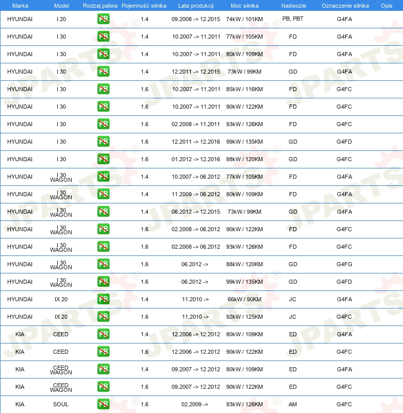The width and height of the screenshot is (403, 413).
Task: Click petrol icon in the Kia Soul row
Action: pyautogui.click(x=103, y=404)
